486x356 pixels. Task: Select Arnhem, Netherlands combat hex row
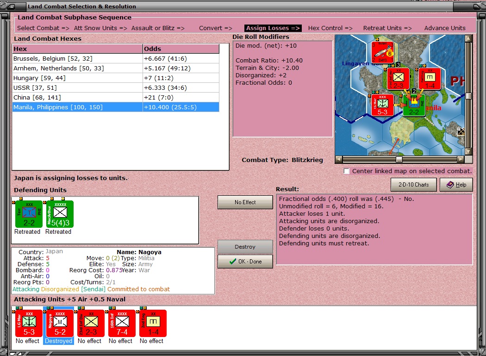116,68
